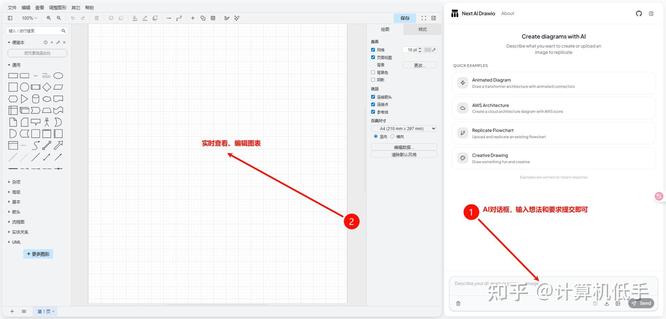Click the insert table icon

(213, 18)
